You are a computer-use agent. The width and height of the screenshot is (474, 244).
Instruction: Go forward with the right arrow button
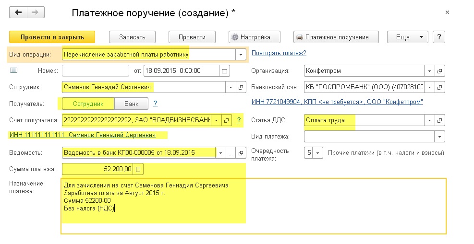(x=36, y=12)
